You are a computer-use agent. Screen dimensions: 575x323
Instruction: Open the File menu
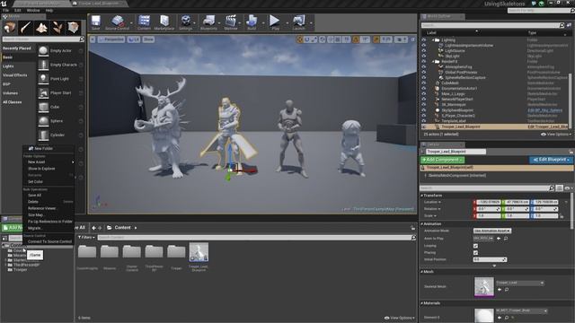tap(5, 10)
